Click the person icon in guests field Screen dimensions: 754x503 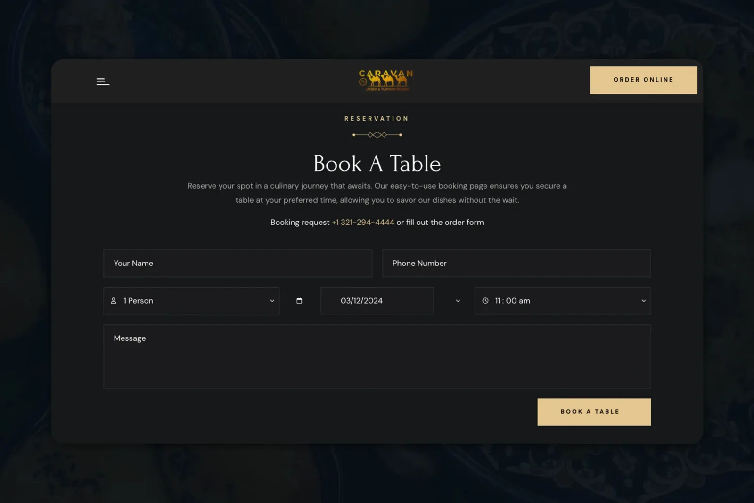(x=114, y=301)
